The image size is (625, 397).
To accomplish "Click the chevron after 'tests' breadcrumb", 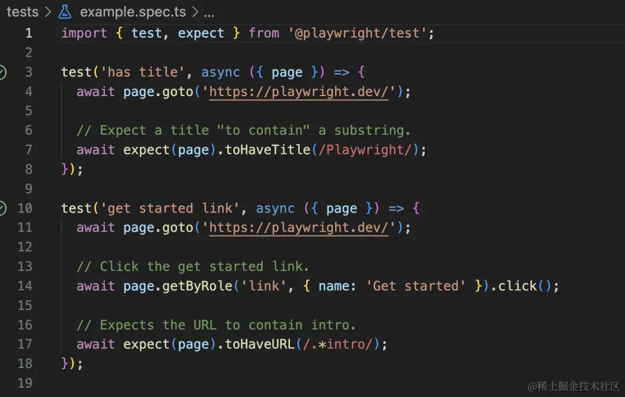I will [x=48, y=12].
